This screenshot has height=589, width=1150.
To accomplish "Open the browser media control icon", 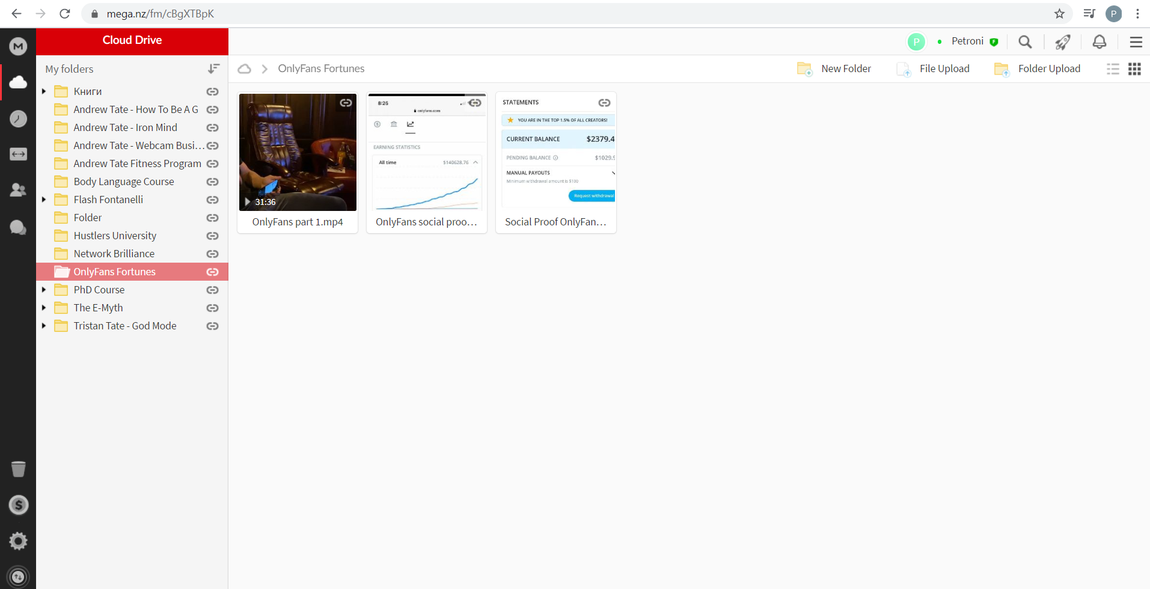I will click(1089, 14).
